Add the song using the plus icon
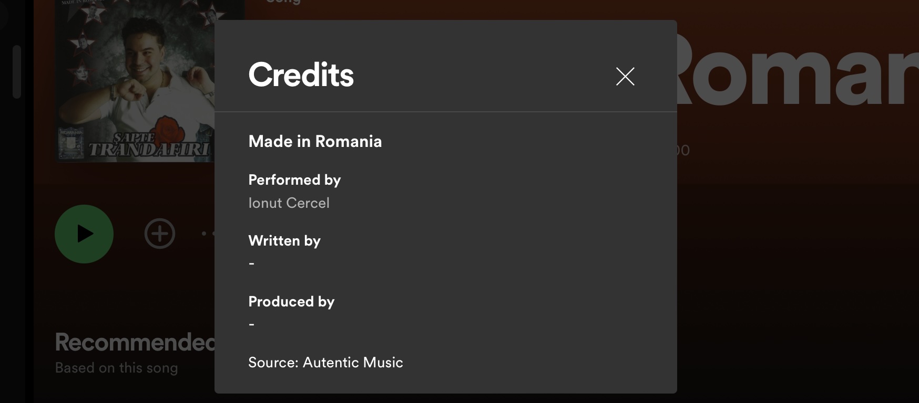Screen dimensions: 919x403 click(x=160, y=234)
